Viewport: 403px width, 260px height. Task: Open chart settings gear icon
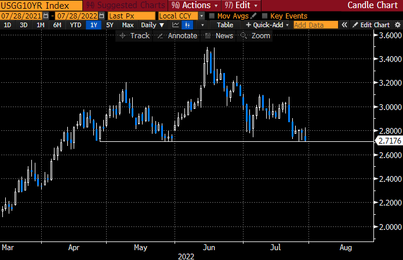pyautogui.click(x=398, y=25)
